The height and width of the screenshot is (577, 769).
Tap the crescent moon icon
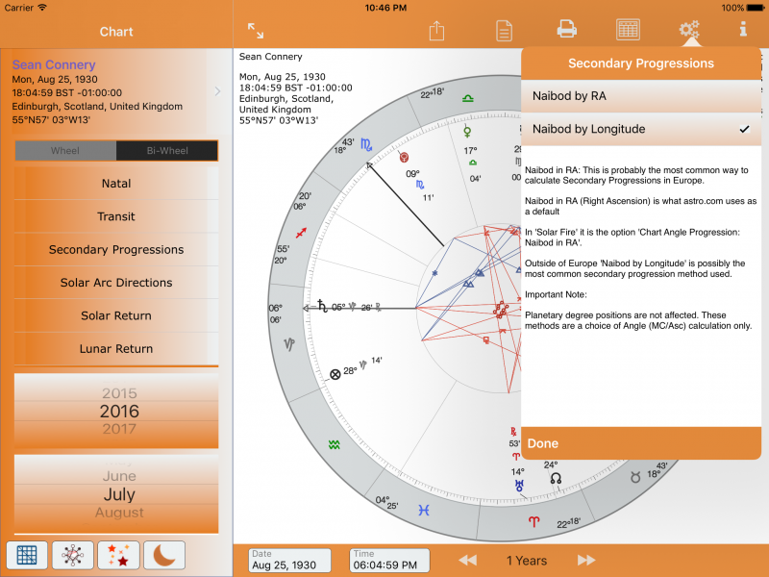click(x=164, y=555)
